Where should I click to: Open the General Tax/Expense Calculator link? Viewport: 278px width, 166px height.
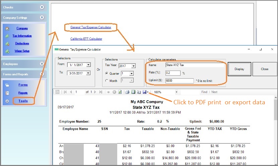pyautogui.click(x=91, y=27)
